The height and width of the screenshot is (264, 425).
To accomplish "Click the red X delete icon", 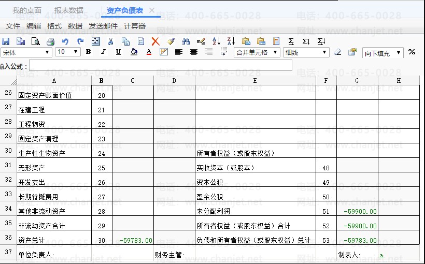I will [155, 41].
